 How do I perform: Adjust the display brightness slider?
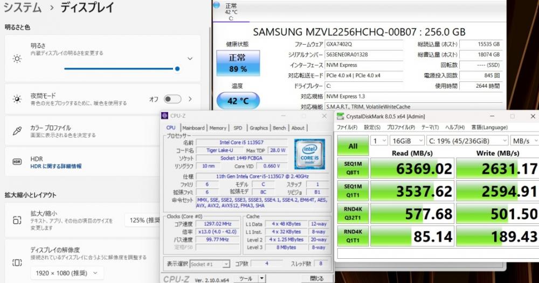(x=122, y=69)
